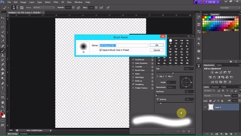
Task: Click Quick Mask mode icon
Action: click(x=3, y=121)
